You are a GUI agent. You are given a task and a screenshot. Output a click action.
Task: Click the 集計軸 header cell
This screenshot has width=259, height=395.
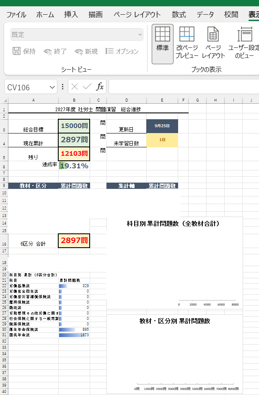pyautogui.click(x=127, y=186)
